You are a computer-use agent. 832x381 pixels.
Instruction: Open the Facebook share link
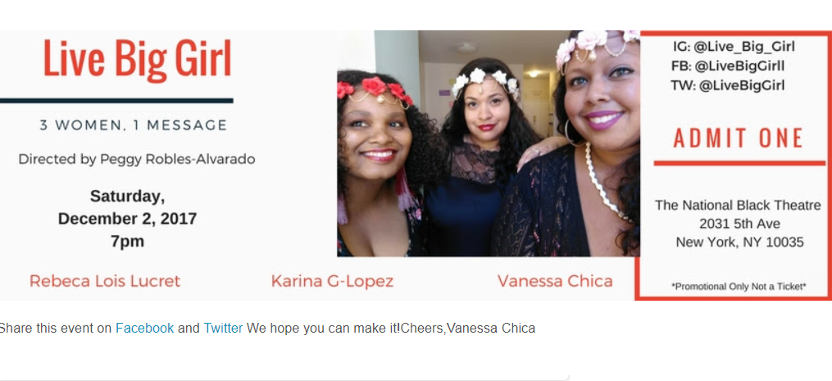[x=144, y=328]
